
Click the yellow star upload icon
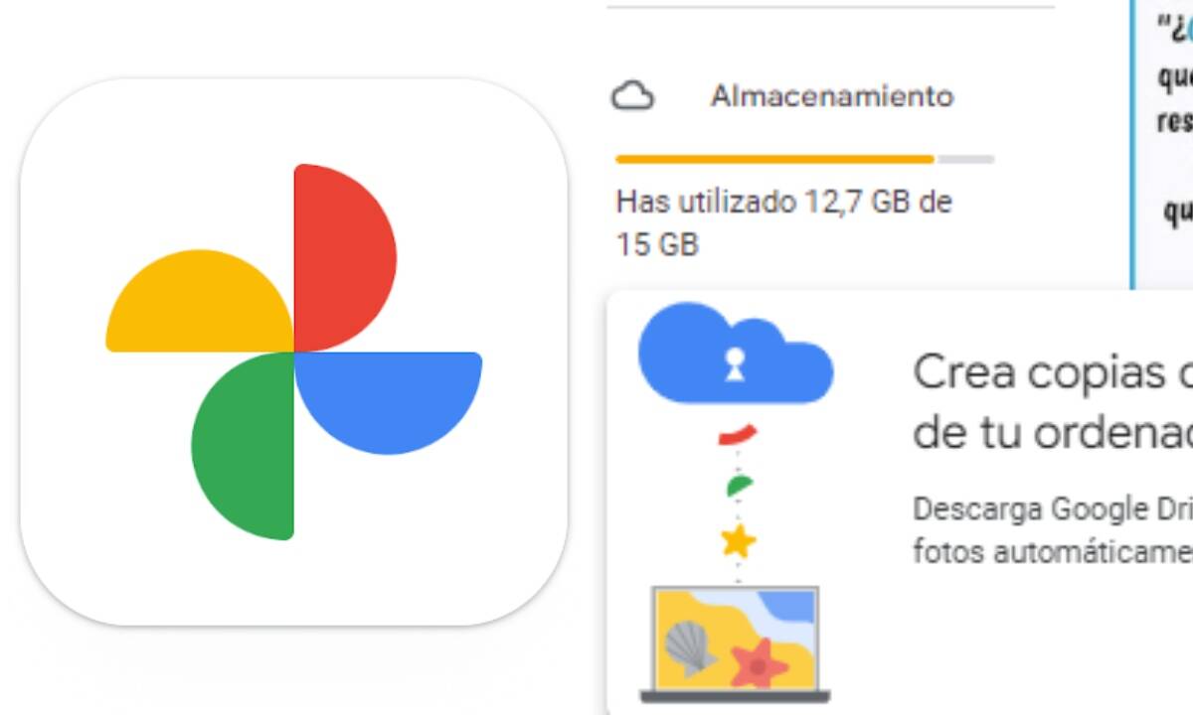pos(737,542)
